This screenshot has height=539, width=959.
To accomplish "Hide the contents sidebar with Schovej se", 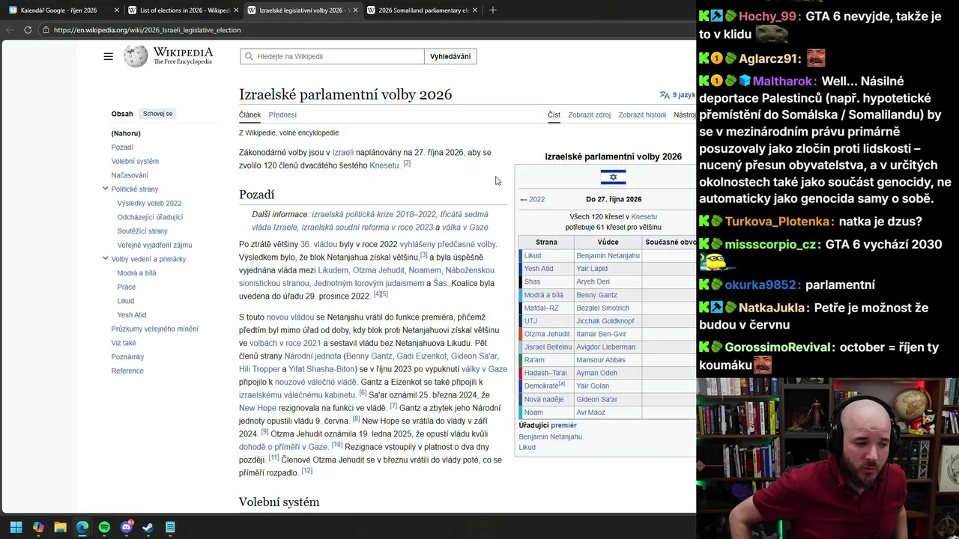I will [x=158, y=114].
